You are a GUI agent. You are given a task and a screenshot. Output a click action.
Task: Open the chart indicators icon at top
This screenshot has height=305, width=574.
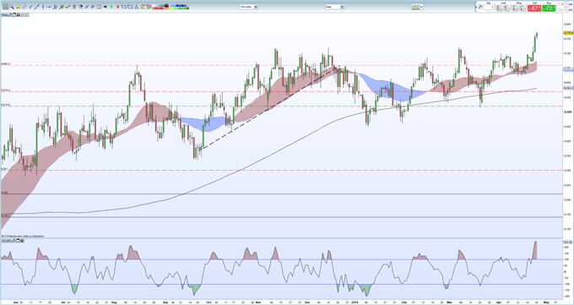(x=143, y=7)
